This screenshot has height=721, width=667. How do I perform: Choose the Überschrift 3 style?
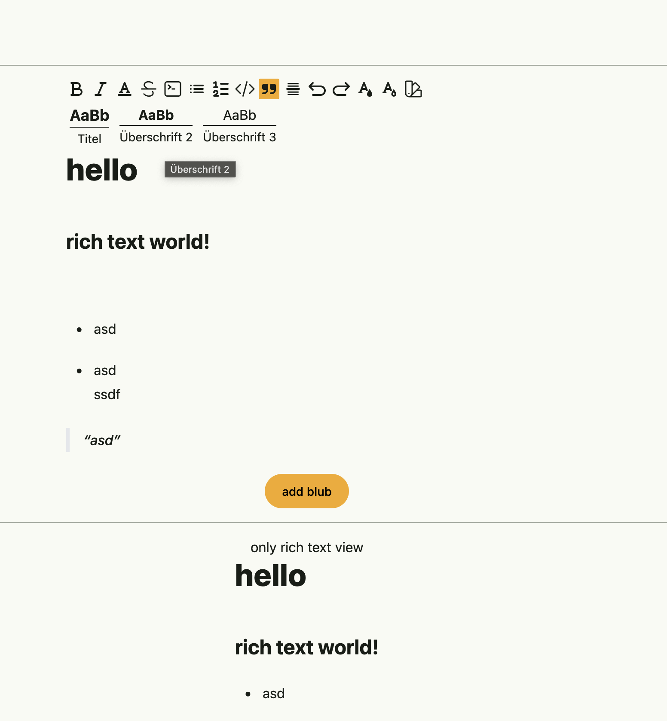tap(239, 125)
